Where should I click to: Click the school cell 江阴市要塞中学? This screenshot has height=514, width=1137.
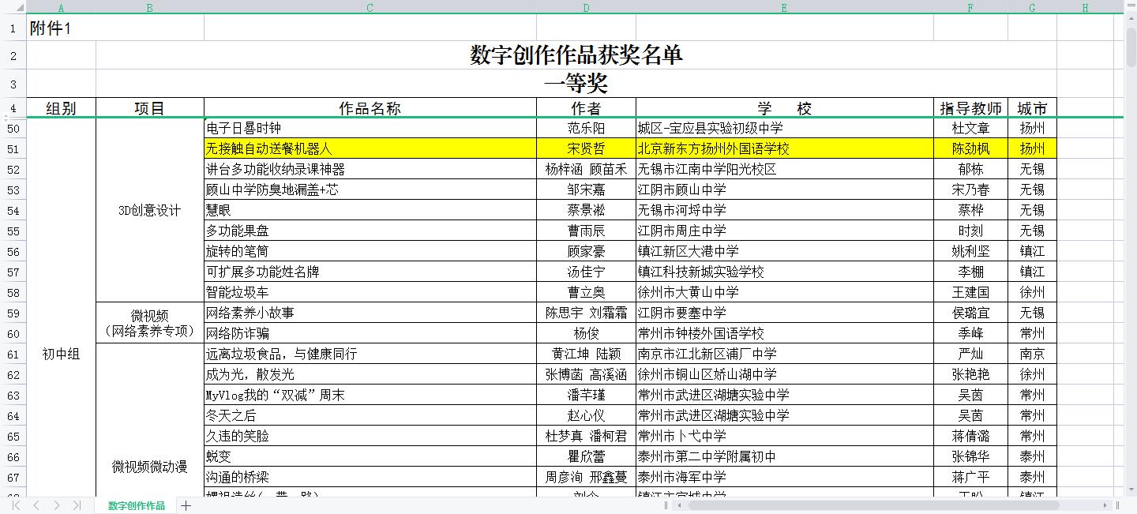tap(784, 313)
